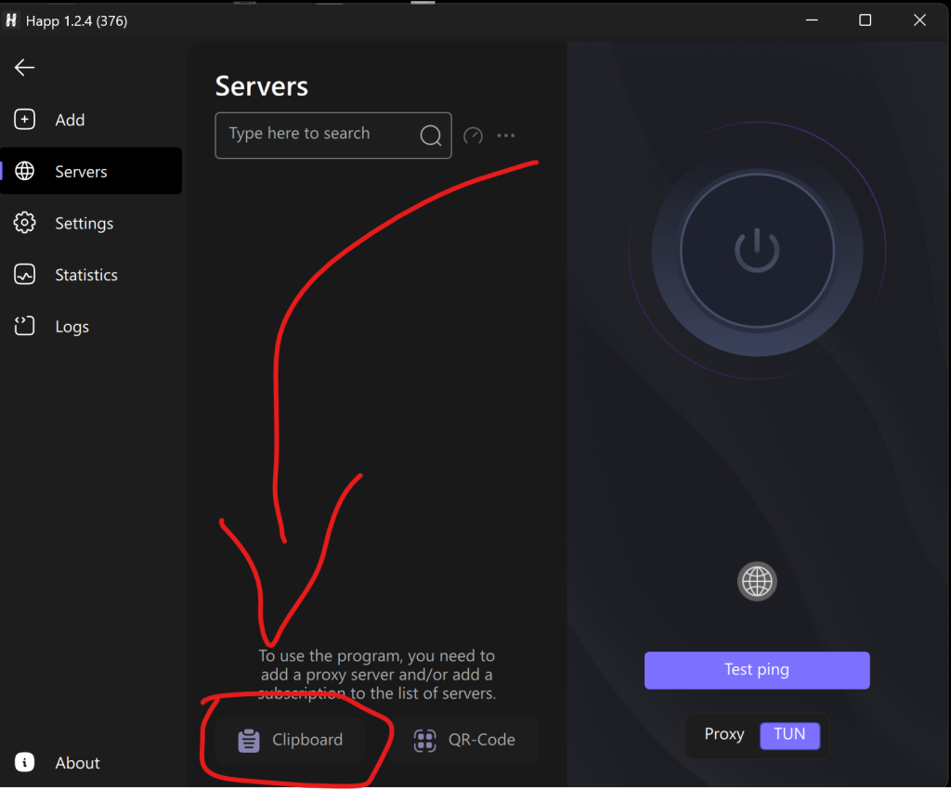Screen dimensions: 951x789
Task: Click the Test ping button
Action: [757, 670]
